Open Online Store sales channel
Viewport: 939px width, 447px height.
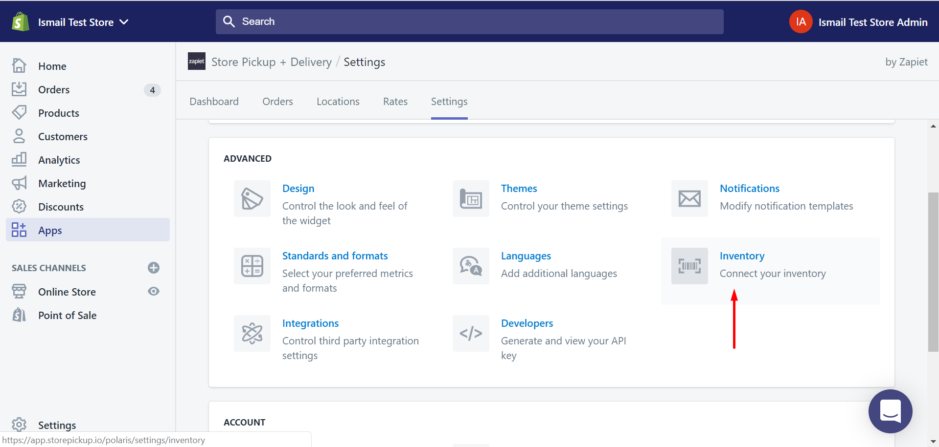67,292
